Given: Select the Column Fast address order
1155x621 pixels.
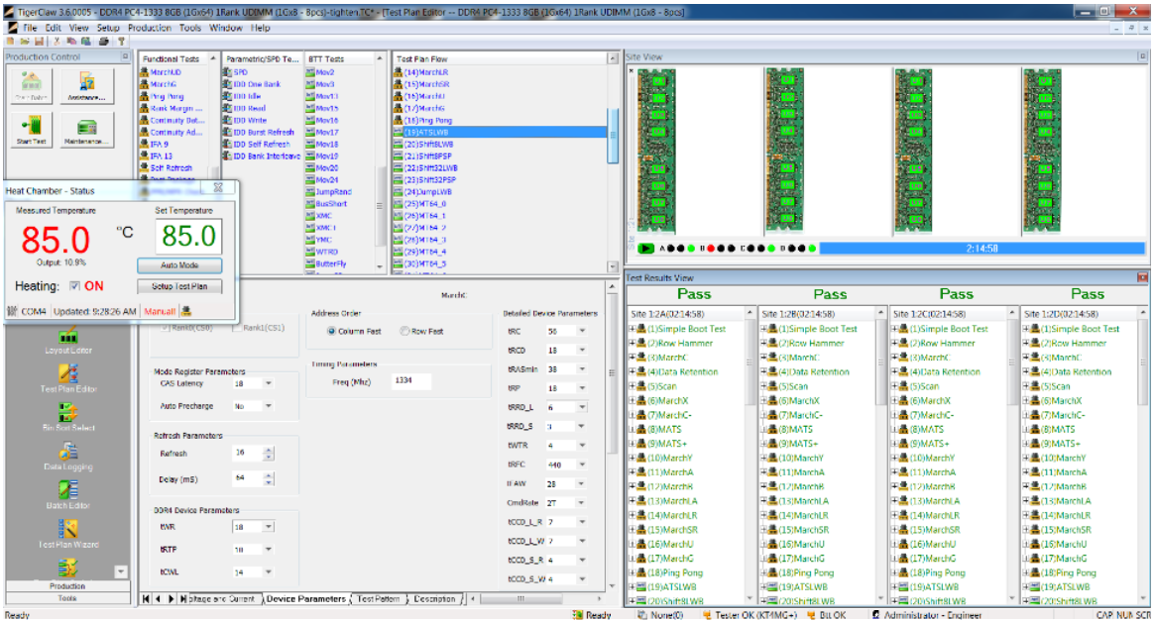Looking at the screenshot, I should tap(331, 331).
